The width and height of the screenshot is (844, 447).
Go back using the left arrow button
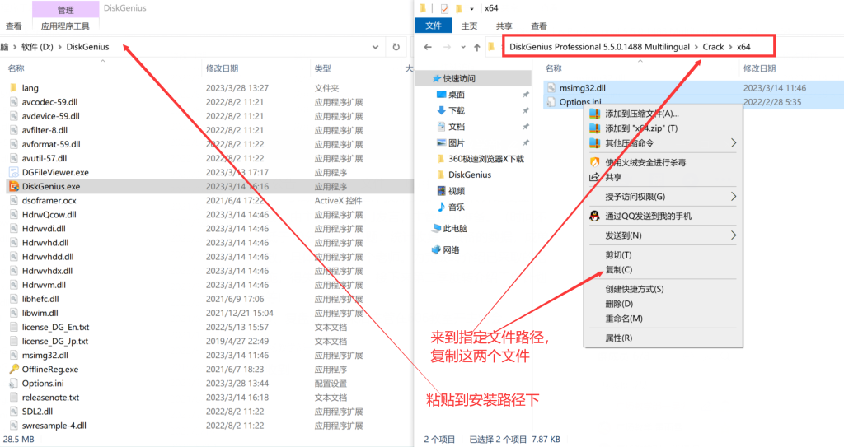(x=428, y=48)
